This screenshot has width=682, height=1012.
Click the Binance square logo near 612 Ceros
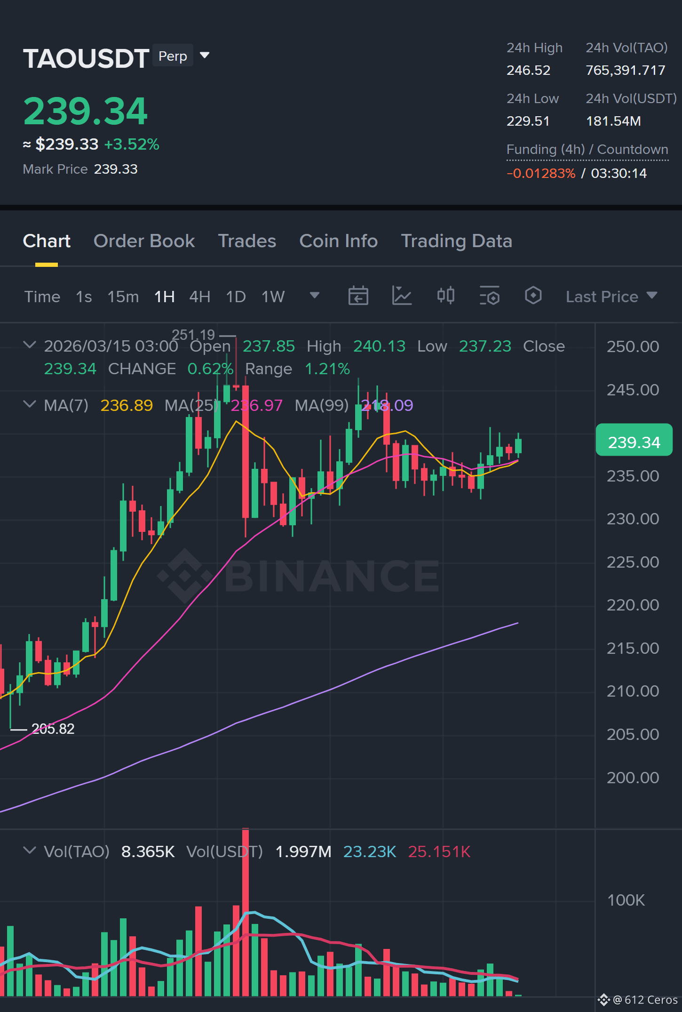pos(604,1000)
